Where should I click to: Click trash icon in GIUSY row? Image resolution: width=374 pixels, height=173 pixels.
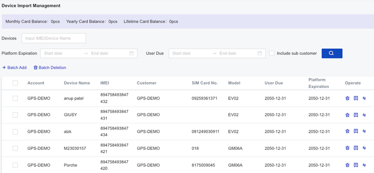click(347, 115)
